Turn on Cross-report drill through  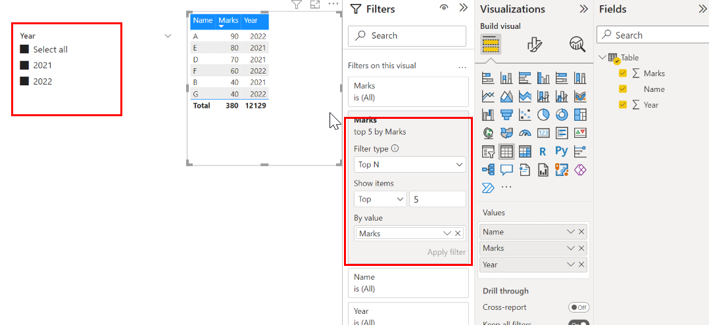(579, 307)
